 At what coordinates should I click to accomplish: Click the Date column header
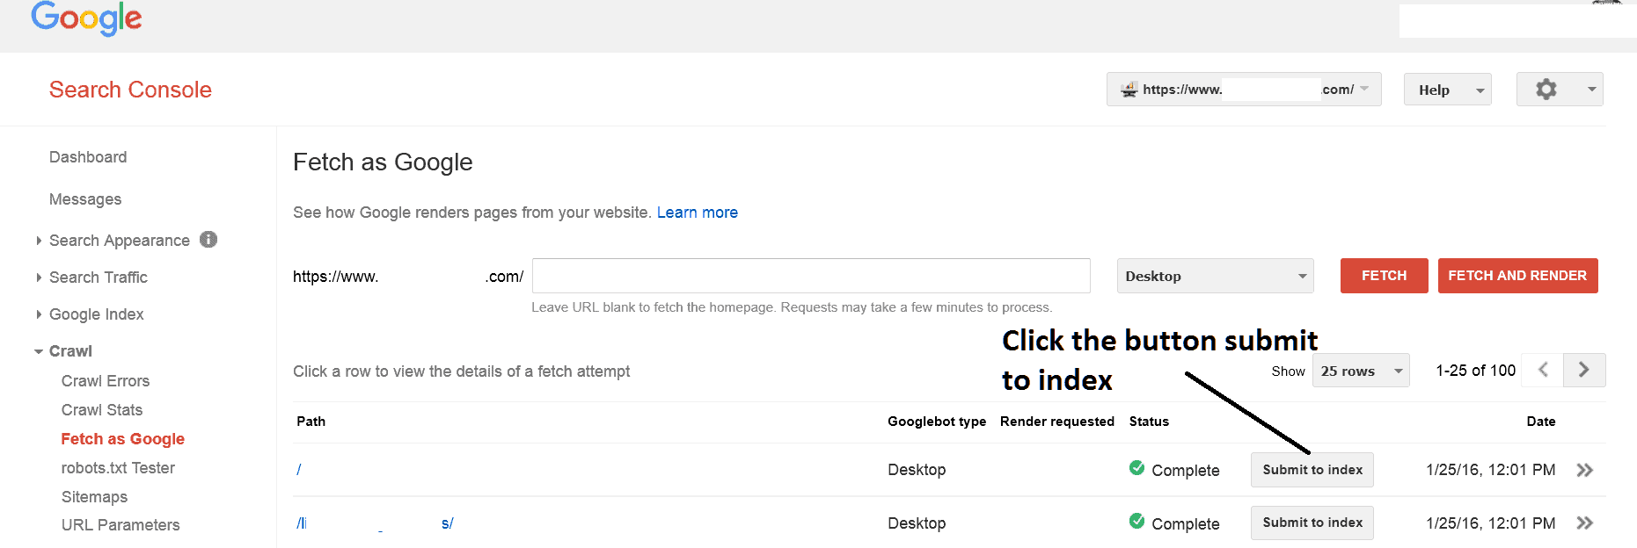click(x=1541, y=422)
